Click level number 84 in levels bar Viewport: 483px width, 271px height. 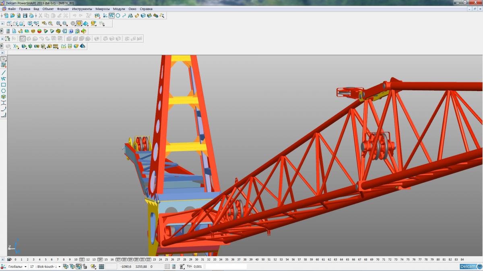tap(462, 259)
